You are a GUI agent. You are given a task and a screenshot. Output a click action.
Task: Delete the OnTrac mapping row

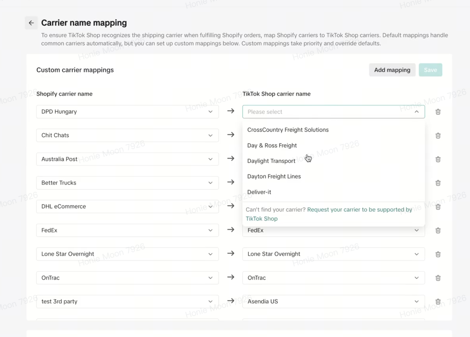(x=438, y=278)
